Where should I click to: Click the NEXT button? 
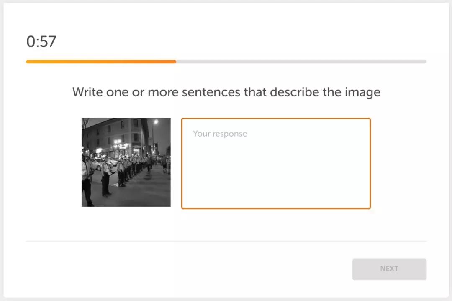click(x=389, y=269)
